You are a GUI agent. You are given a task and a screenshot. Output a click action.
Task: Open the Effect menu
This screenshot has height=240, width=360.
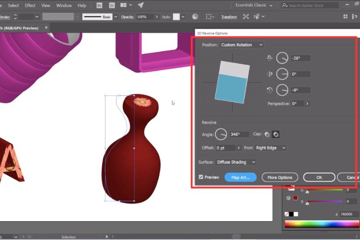(x=30, y=6)
